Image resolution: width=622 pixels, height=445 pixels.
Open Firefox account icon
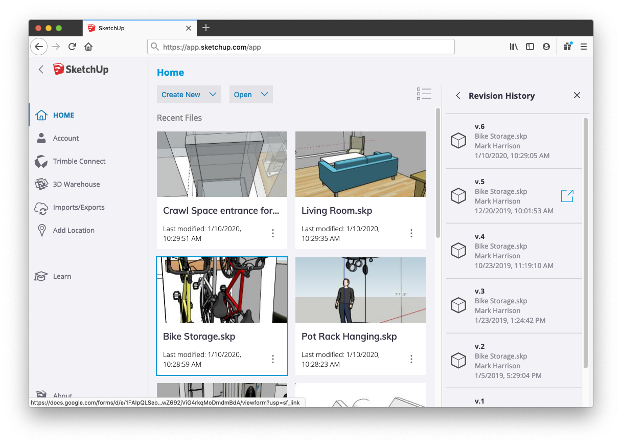pyautogui.click(x=546, y=47)
